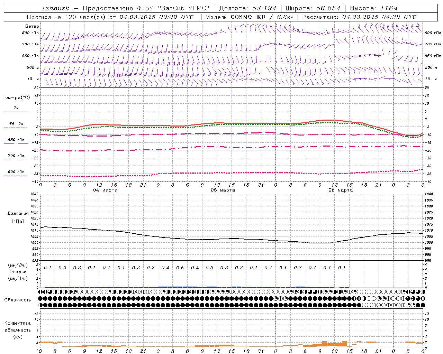Click the '05 марта' date label
The width and height of the screenshot is (443, 354).
pyautogui.click(x=223, y=190)
